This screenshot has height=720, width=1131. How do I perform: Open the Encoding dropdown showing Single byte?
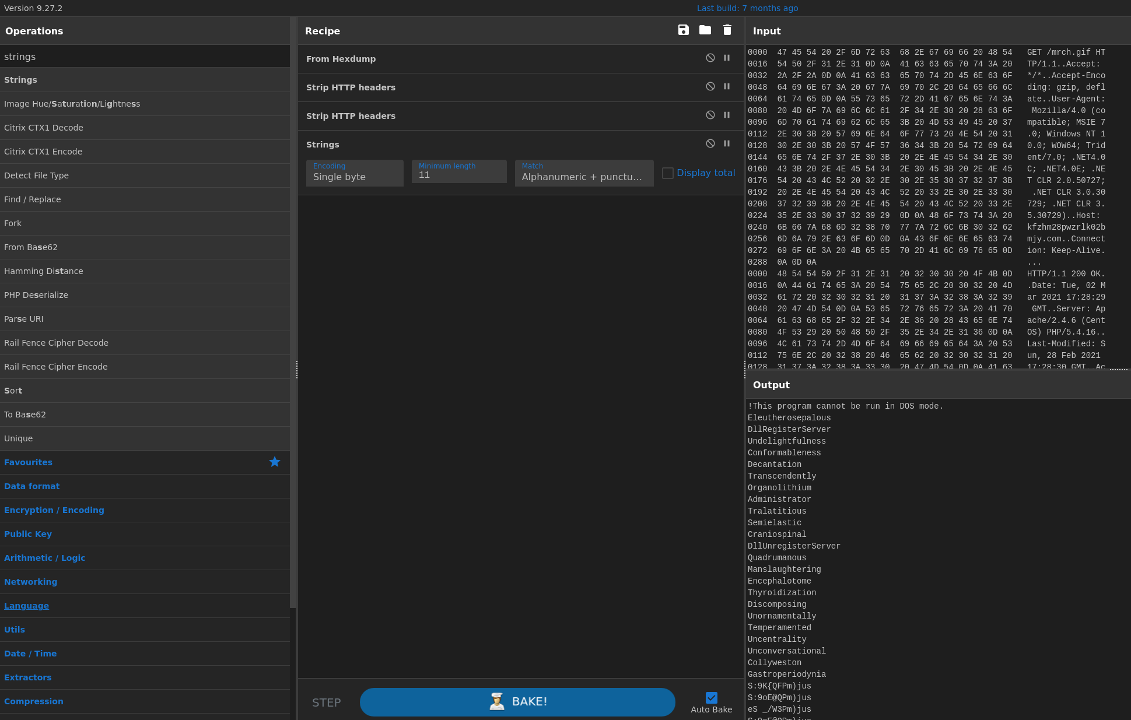355,173
